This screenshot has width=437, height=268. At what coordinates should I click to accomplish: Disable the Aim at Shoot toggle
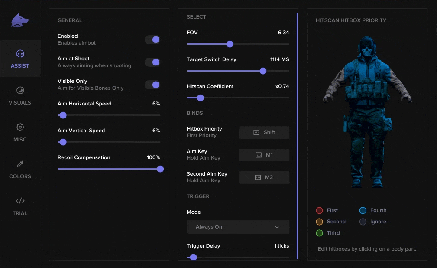(x=152, y=62)
